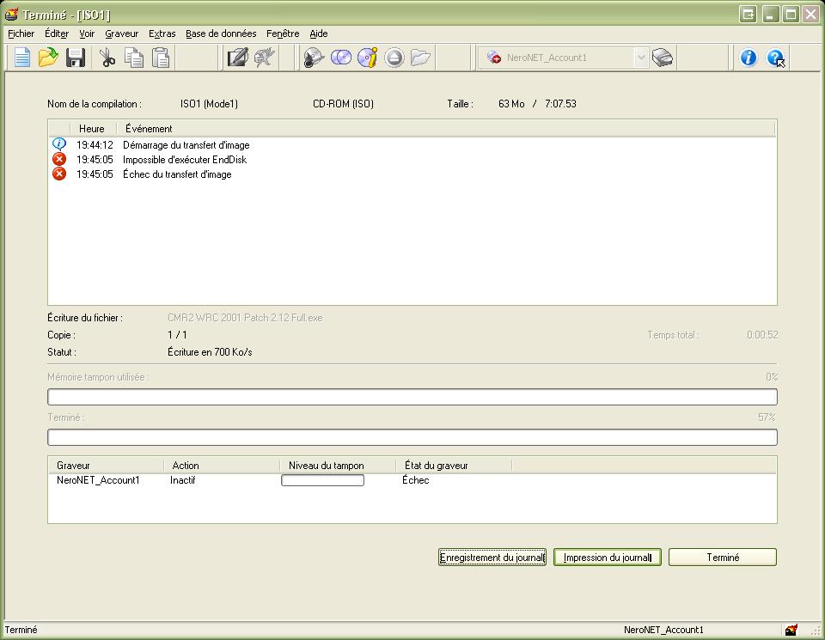Viewport: 825px width, 640px height.
Task: Select the log entry 'Impossible d'exécuter EndDisk'
Action: [x=185, y=160]
